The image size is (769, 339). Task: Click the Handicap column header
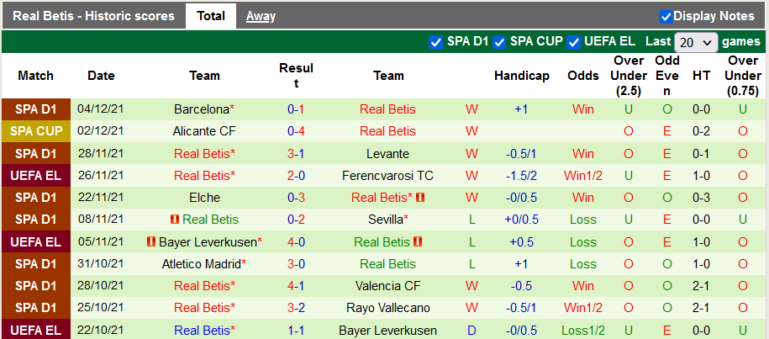[x=521, y=76]
